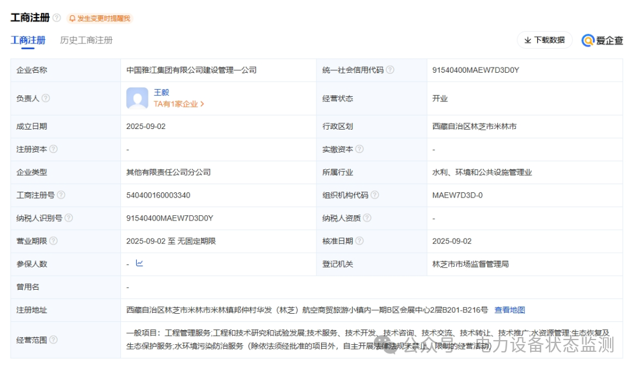Click the 下载数据 download button
The image size is (634, 370).
[544, 40]
